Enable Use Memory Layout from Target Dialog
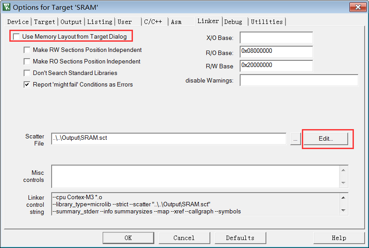Screen dimensions: 369x248 click(x=16, y=37)
